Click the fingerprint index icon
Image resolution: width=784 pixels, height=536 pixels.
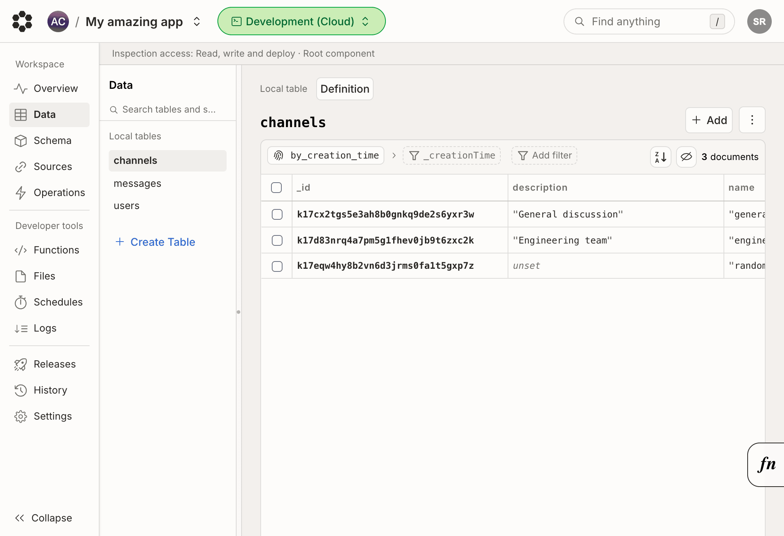click(279, 155)
